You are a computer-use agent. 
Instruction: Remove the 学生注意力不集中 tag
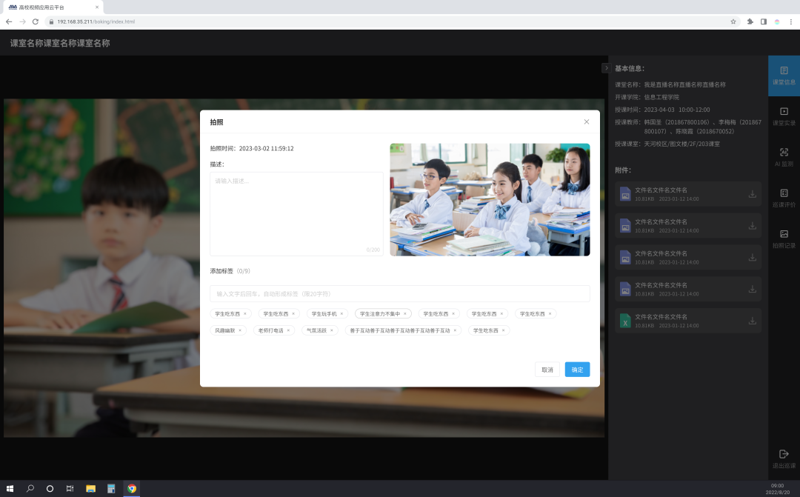[x=405, y=314]
